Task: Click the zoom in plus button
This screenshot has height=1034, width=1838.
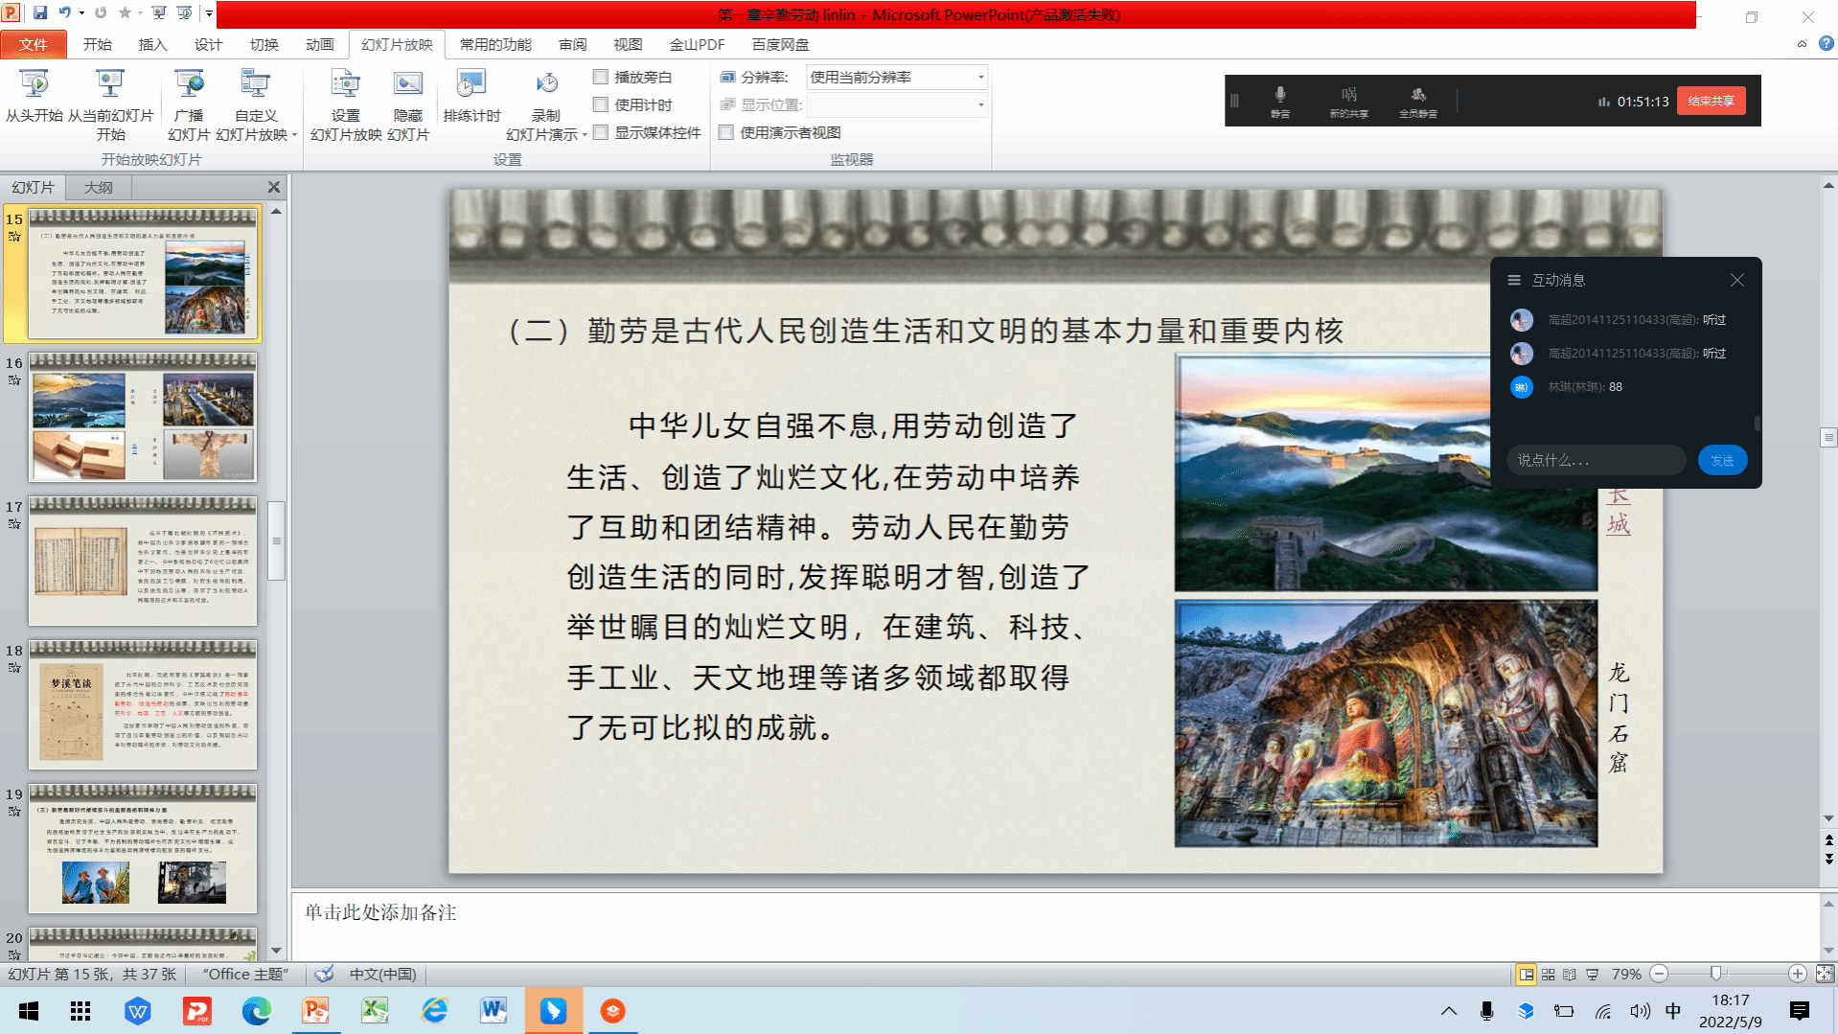Action: pos(1797,974)
